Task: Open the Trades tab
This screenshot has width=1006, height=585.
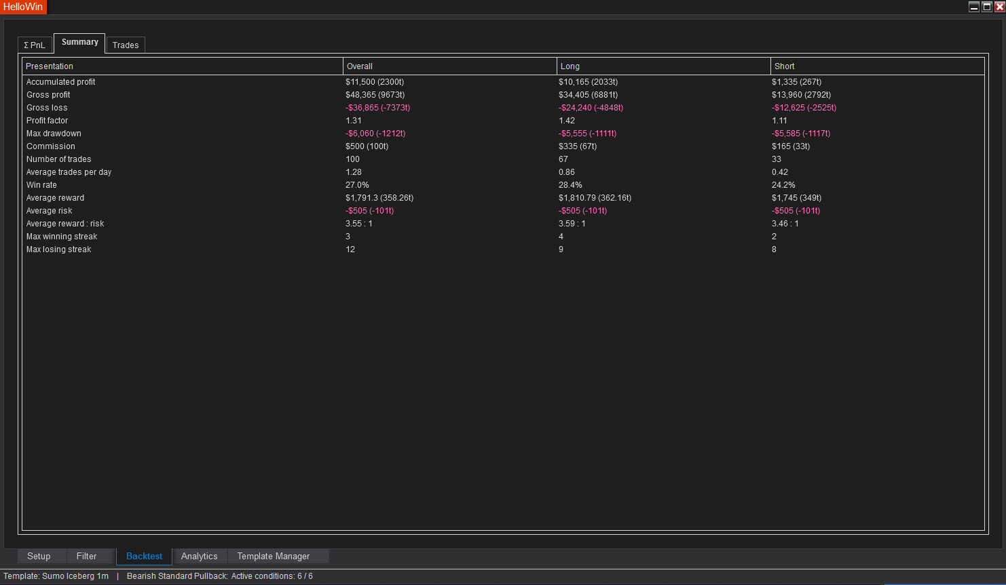Action: (x=126, y=45)
